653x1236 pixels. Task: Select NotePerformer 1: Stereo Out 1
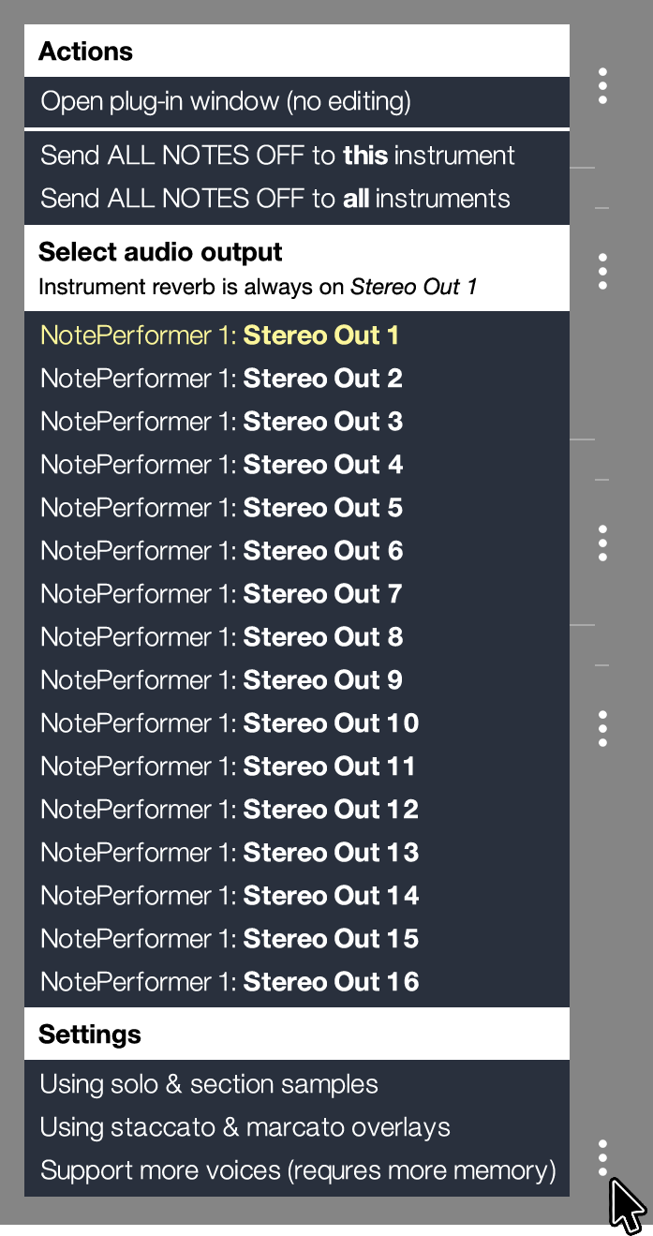pos(297,335)
